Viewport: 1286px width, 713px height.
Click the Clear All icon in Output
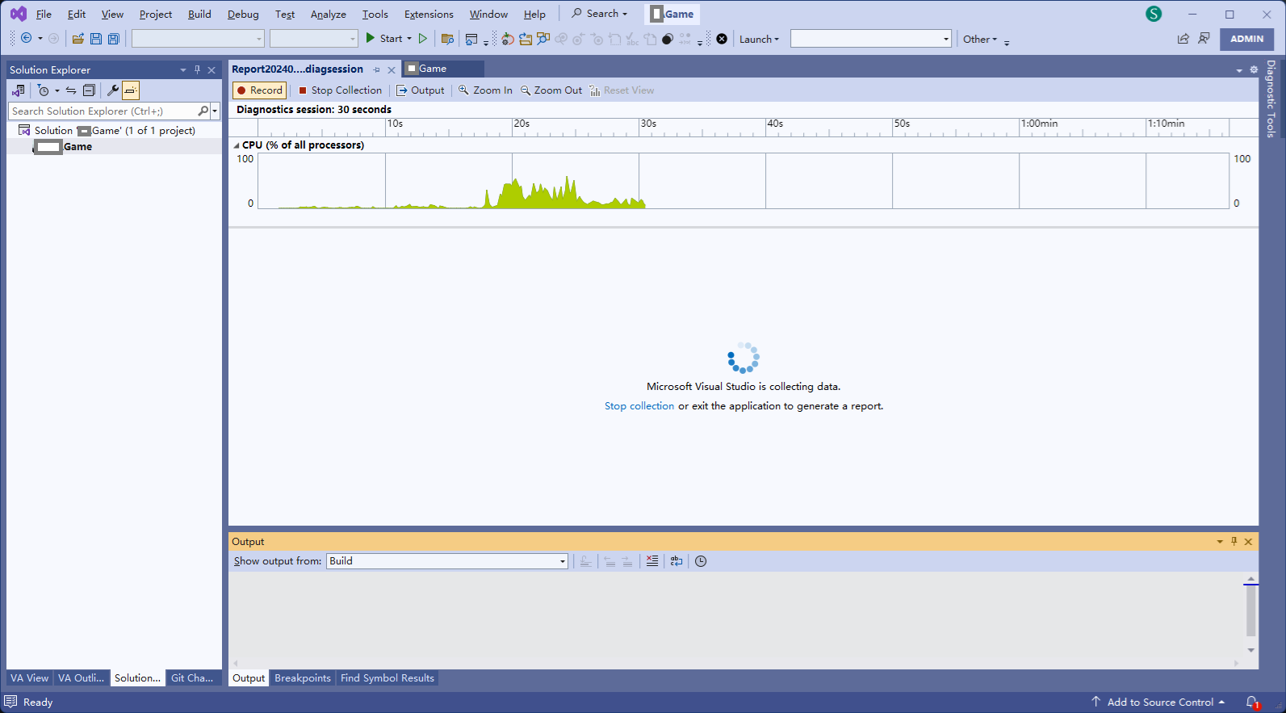(x=652, y=560)
